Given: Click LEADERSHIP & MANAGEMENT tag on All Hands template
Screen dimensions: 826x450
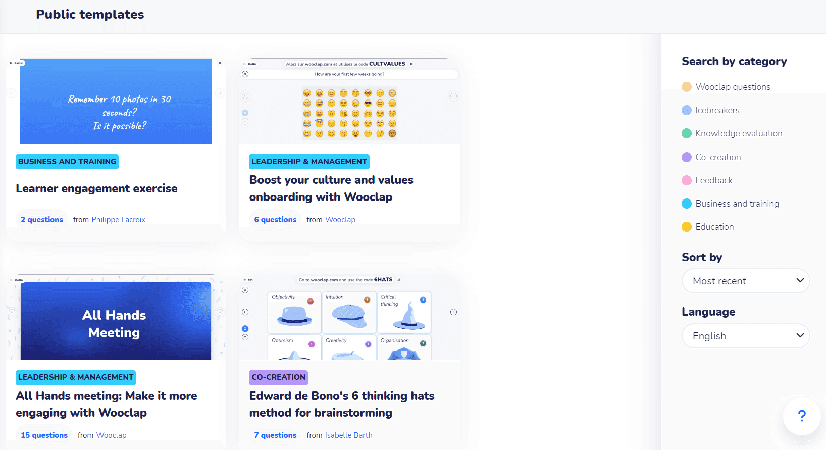Looking at the screenshot, I should (76, 377).
